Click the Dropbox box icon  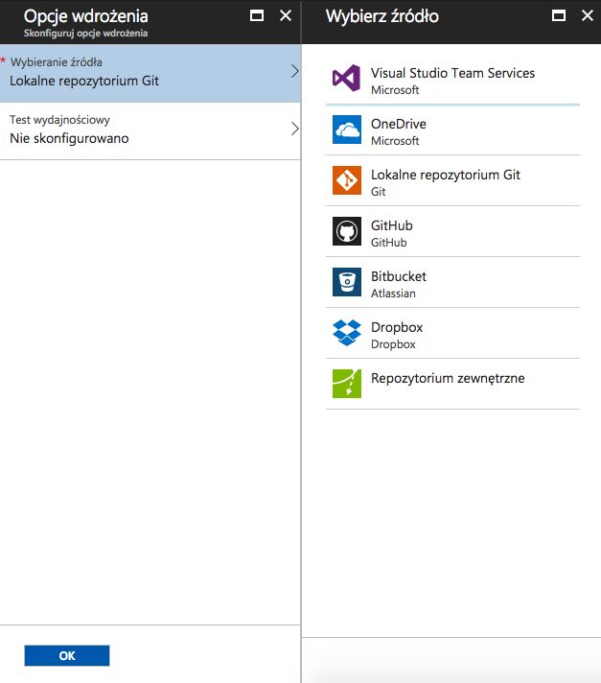(346, 333)
